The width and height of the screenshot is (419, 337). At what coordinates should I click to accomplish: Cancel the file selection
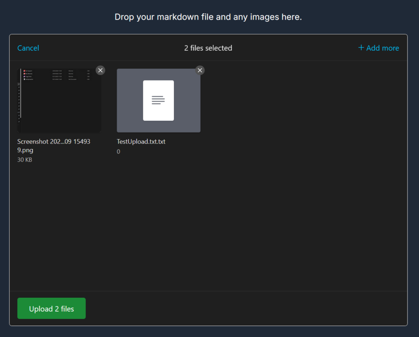point(28,48)
